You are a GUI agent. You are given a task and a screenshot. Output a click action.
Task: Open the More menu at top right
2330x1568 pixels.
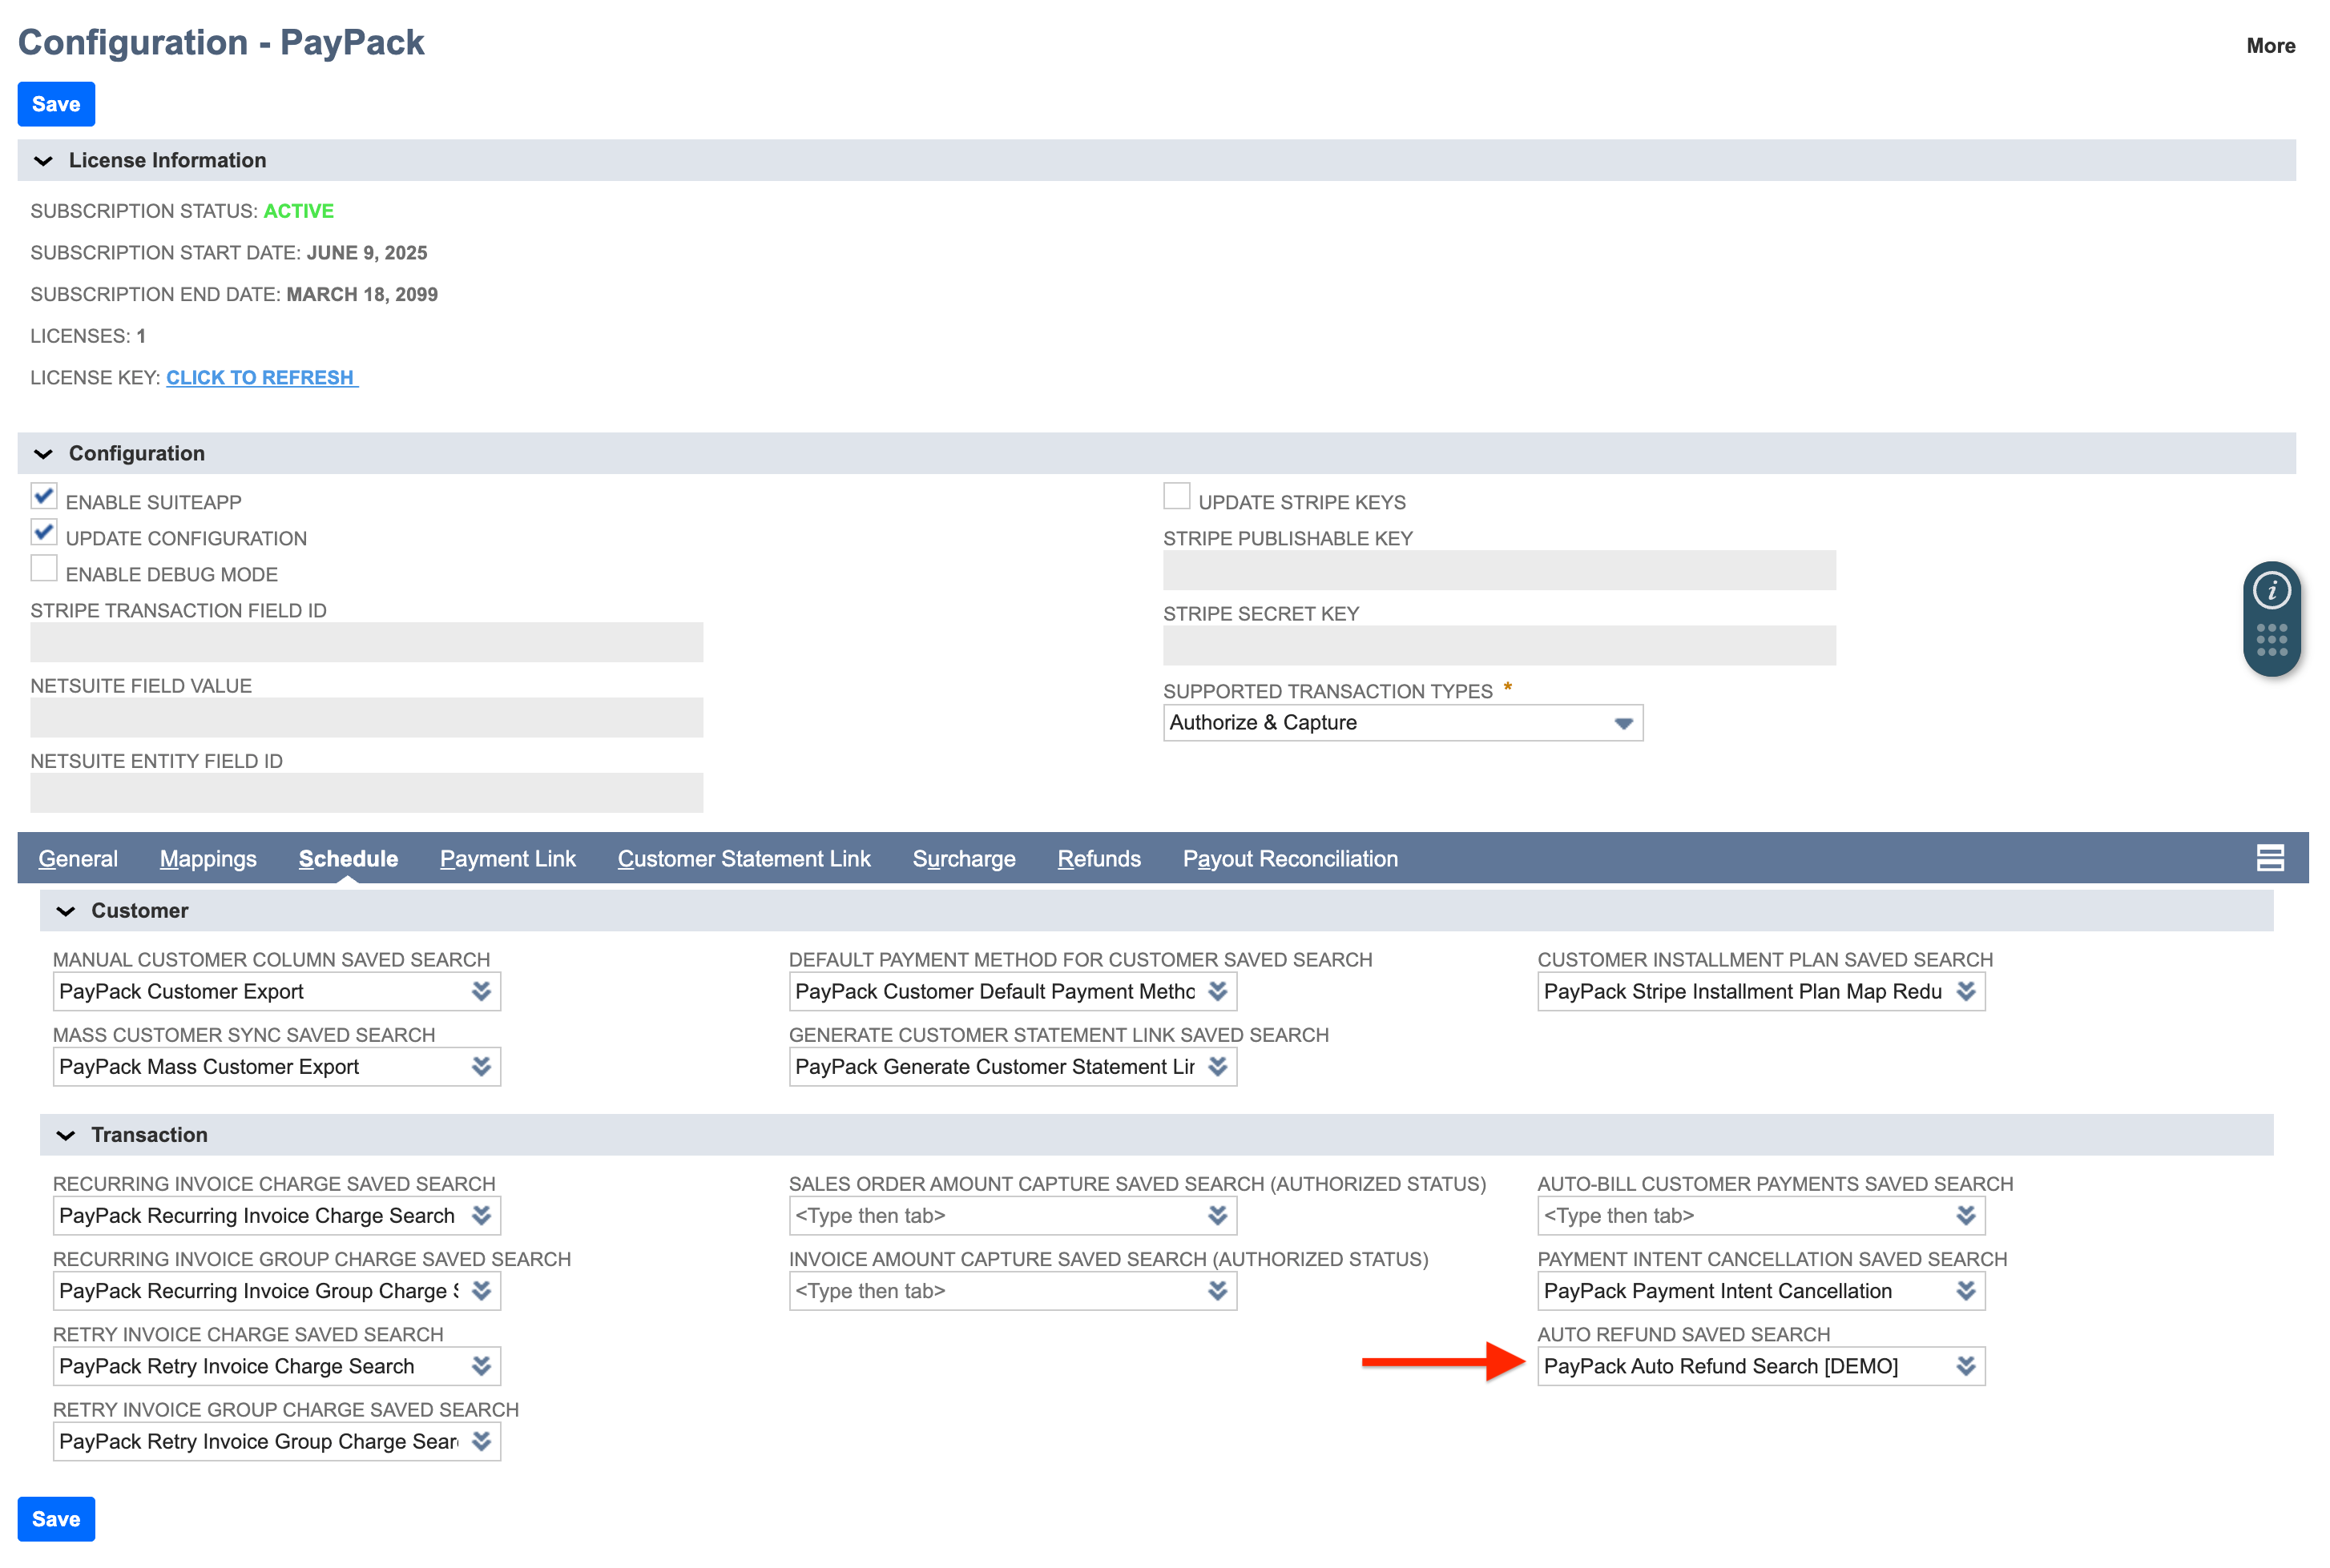(2269, 46)
